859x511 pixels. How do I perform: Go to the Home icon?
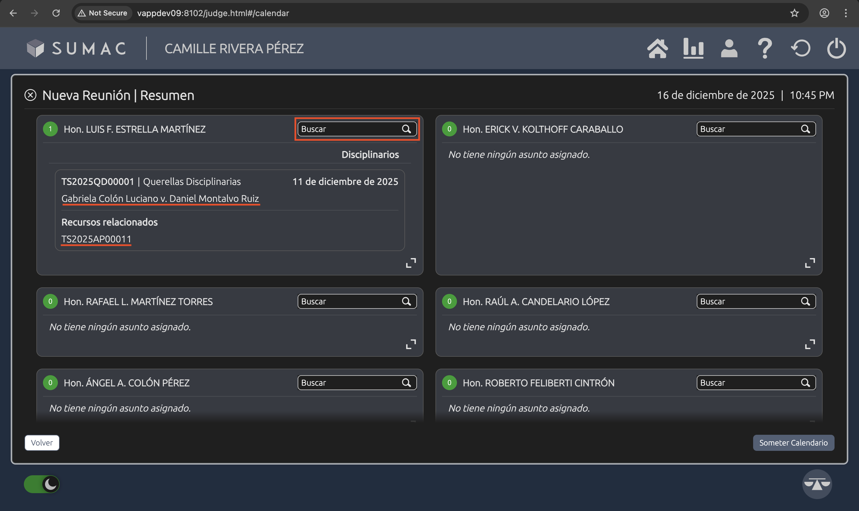[657, 49]
